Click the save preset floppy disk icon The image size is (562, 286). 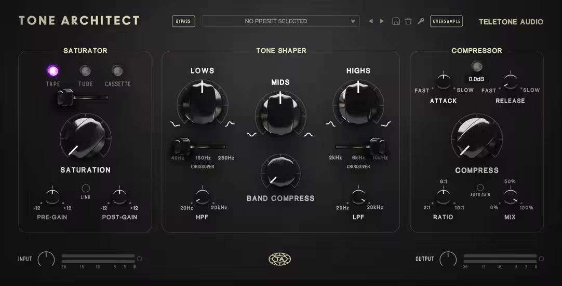pyautogui.click(x=396, y=21)
